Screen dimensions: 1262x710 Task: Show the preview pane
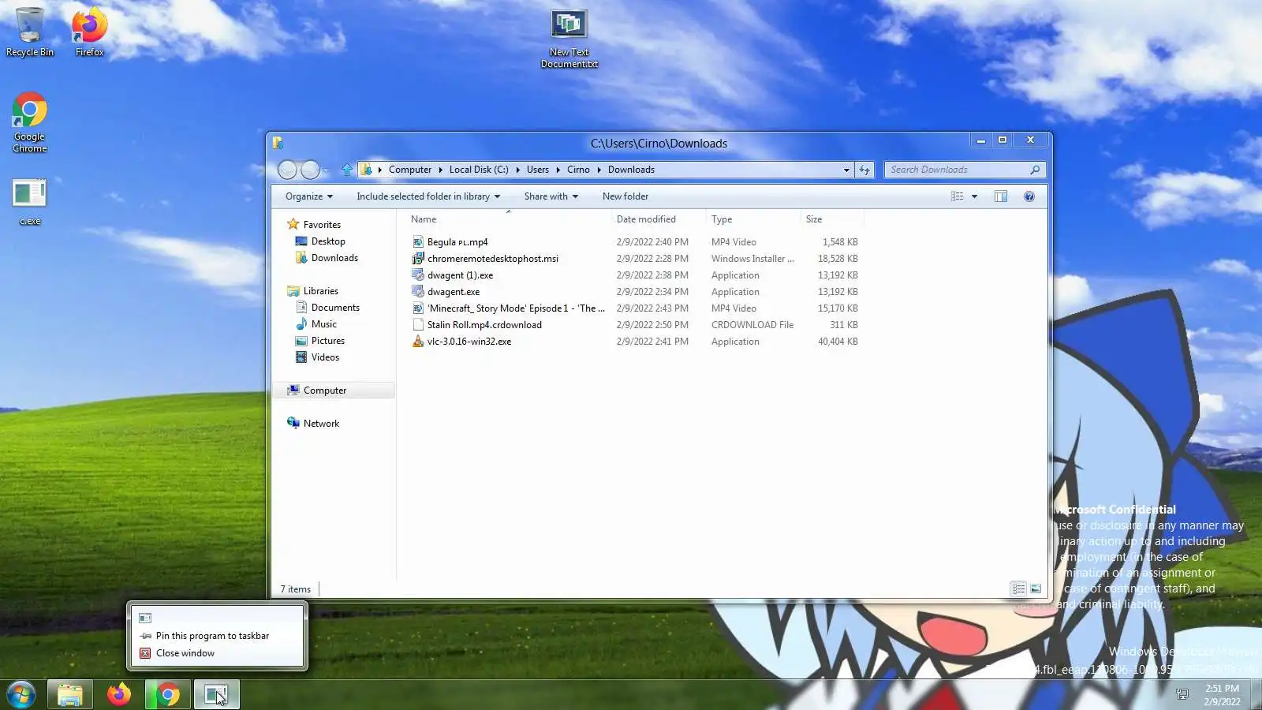(x=1000, y=196)
